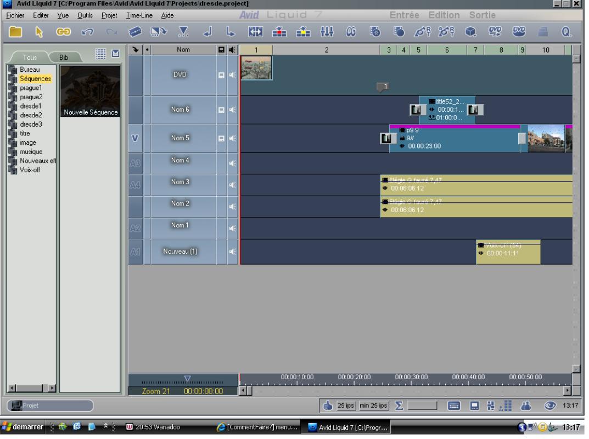Select the title52_2 clip on Nom 6
589x439 pixels.
(x=447, y=110)
